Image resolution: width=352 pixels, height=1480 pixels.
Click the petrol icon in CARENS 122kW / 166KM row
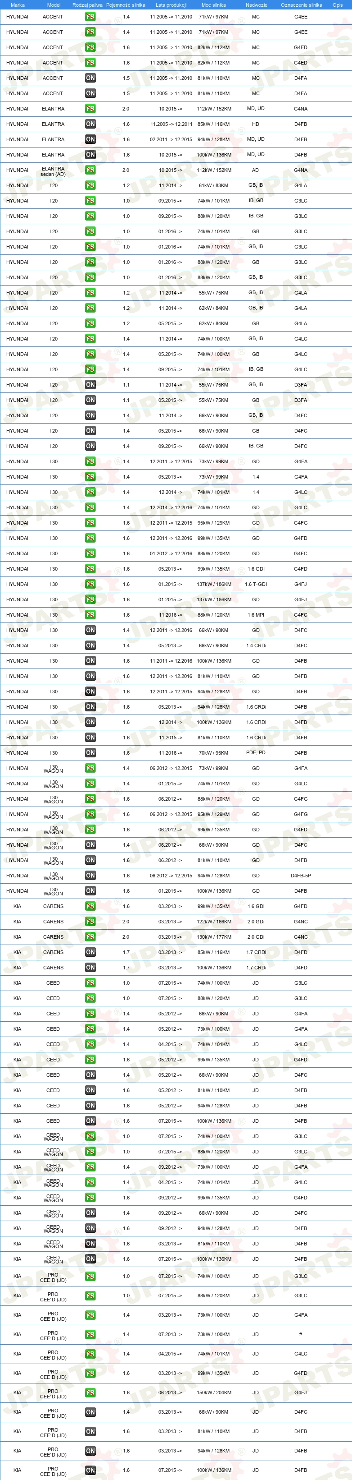90,922
